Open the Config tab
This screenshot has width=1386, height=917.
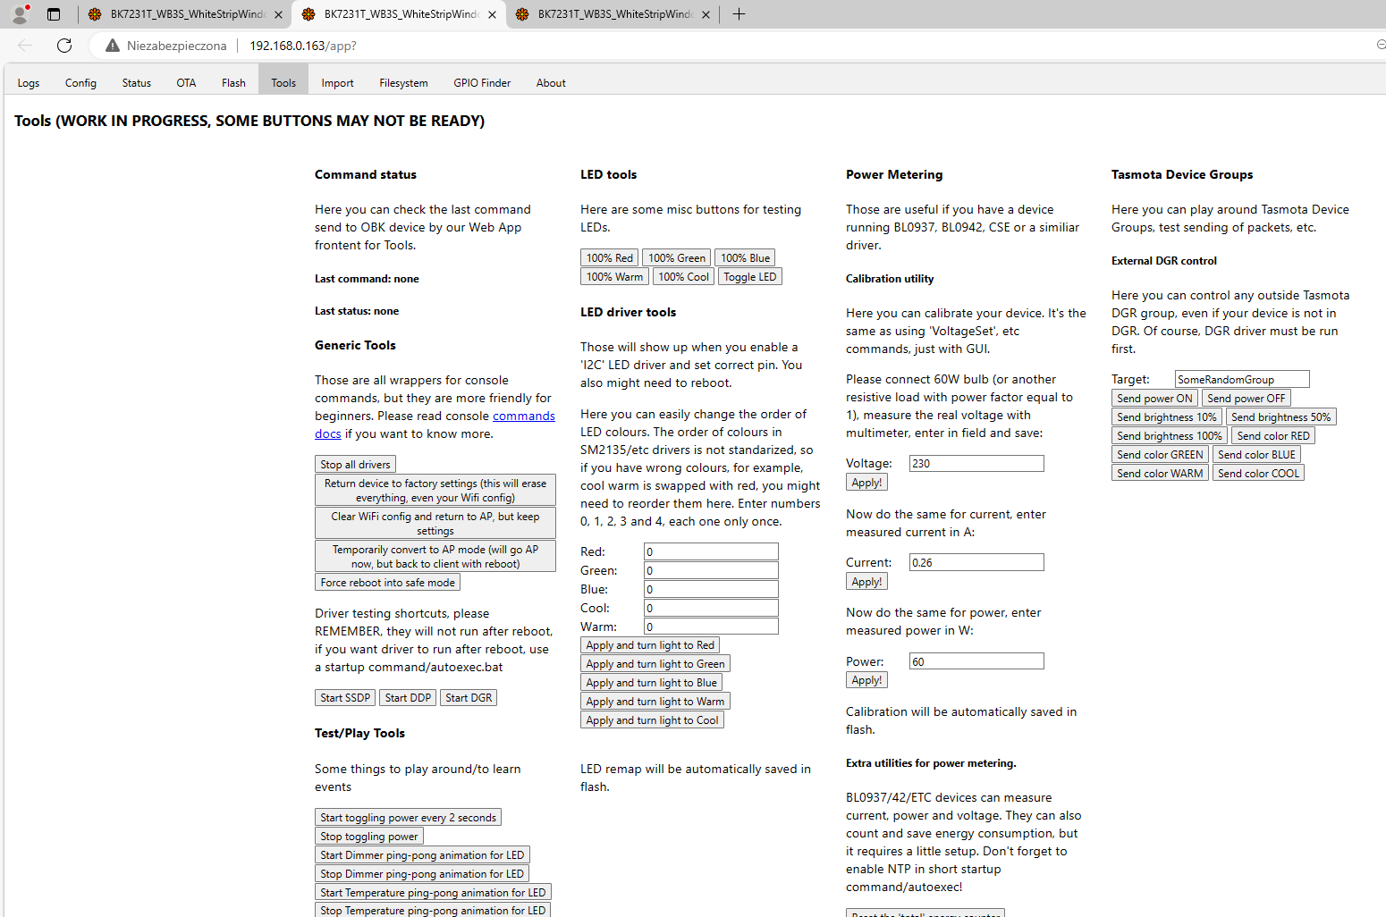80,83
